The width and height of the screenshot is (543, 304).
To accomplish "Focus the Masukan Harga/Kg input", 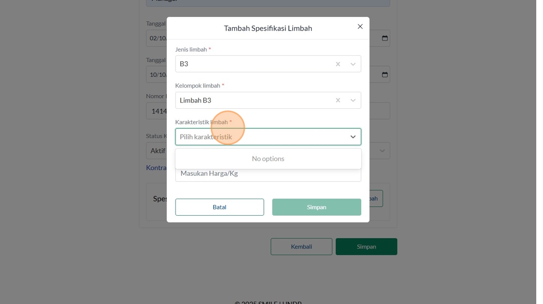I will 268,174.
